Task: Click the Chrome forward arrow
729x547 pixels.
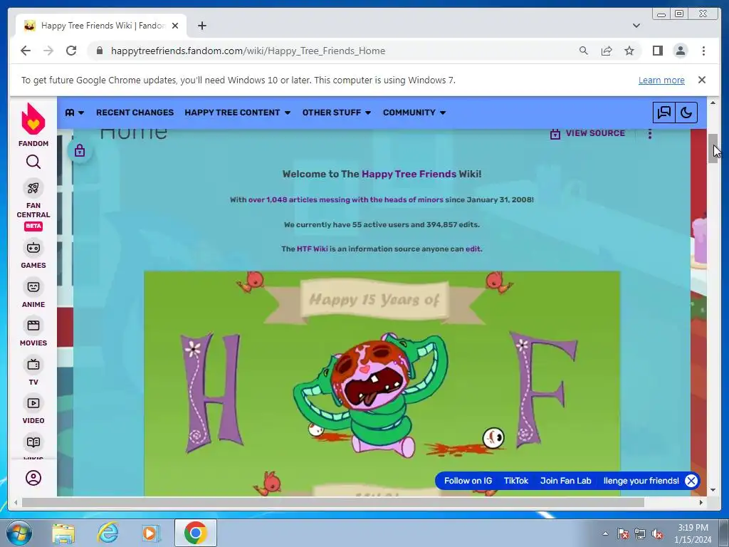Action: (x=48, y=51)
